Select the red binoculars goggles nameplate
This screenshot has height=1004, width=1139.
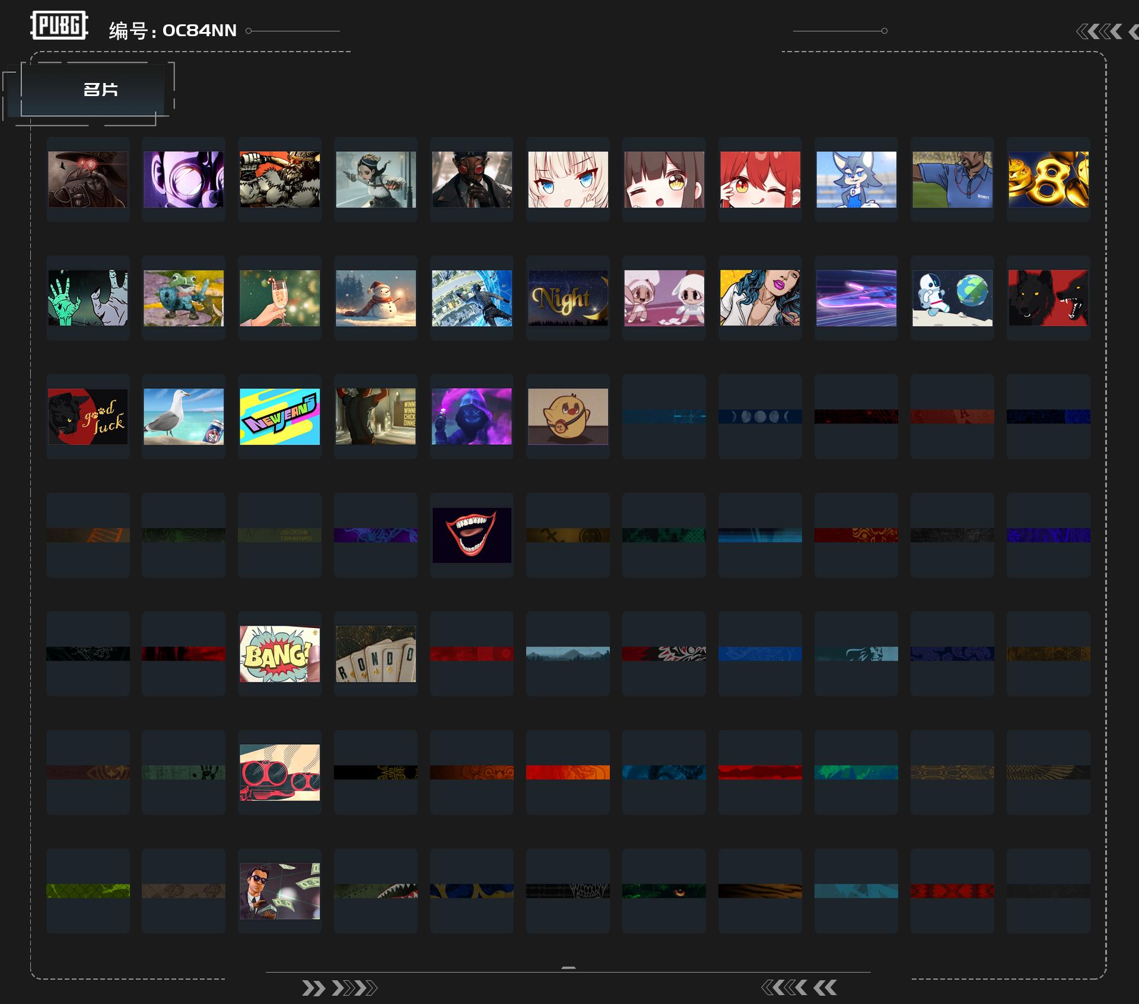tap(280, 772)
